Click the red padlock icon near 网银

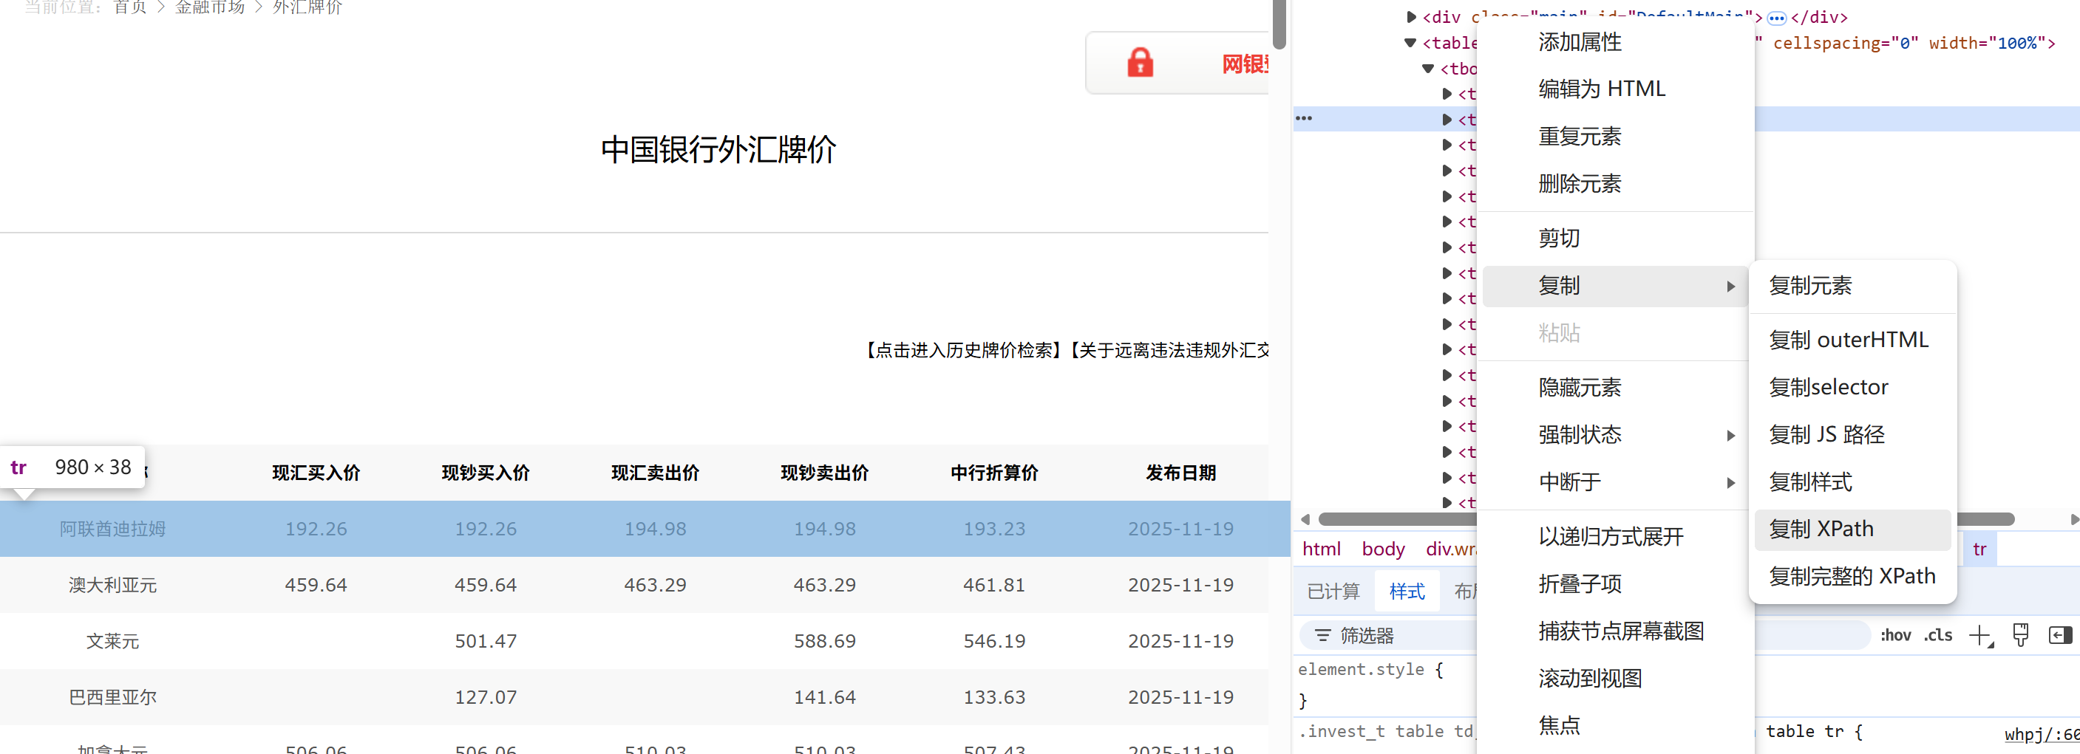tap(1140, 62)
